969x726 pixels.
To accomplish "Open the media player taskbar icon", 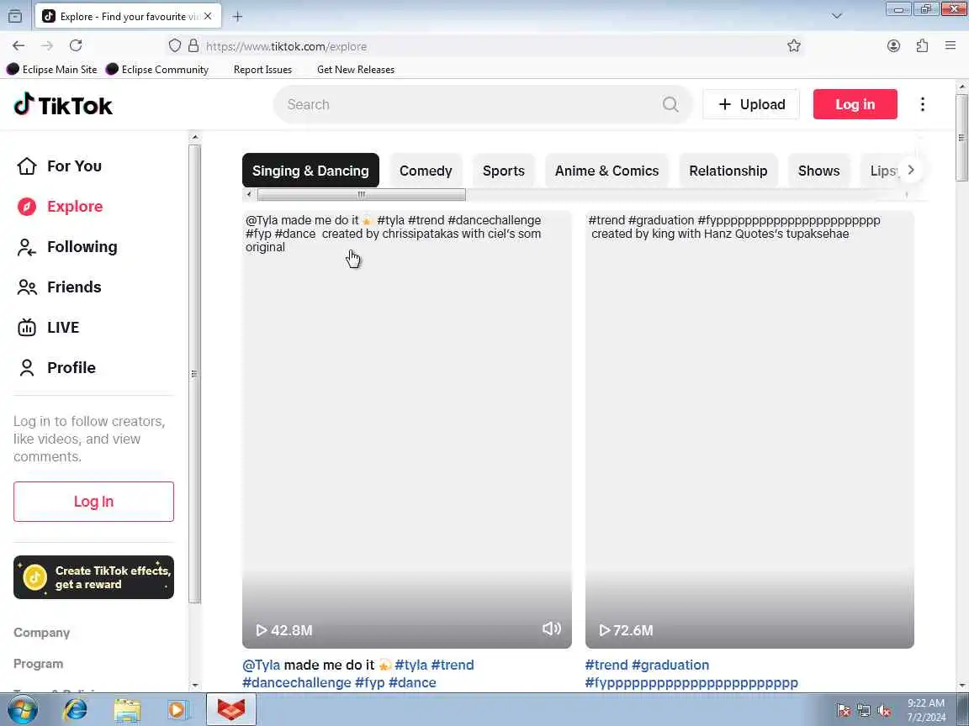I will point(178,710).
